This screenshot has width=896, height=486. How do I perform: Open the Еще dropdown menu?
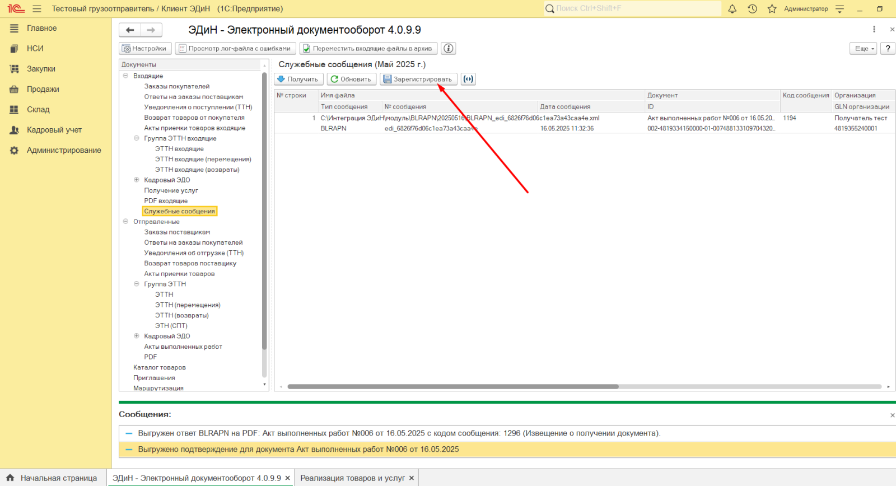click(863, 48)
